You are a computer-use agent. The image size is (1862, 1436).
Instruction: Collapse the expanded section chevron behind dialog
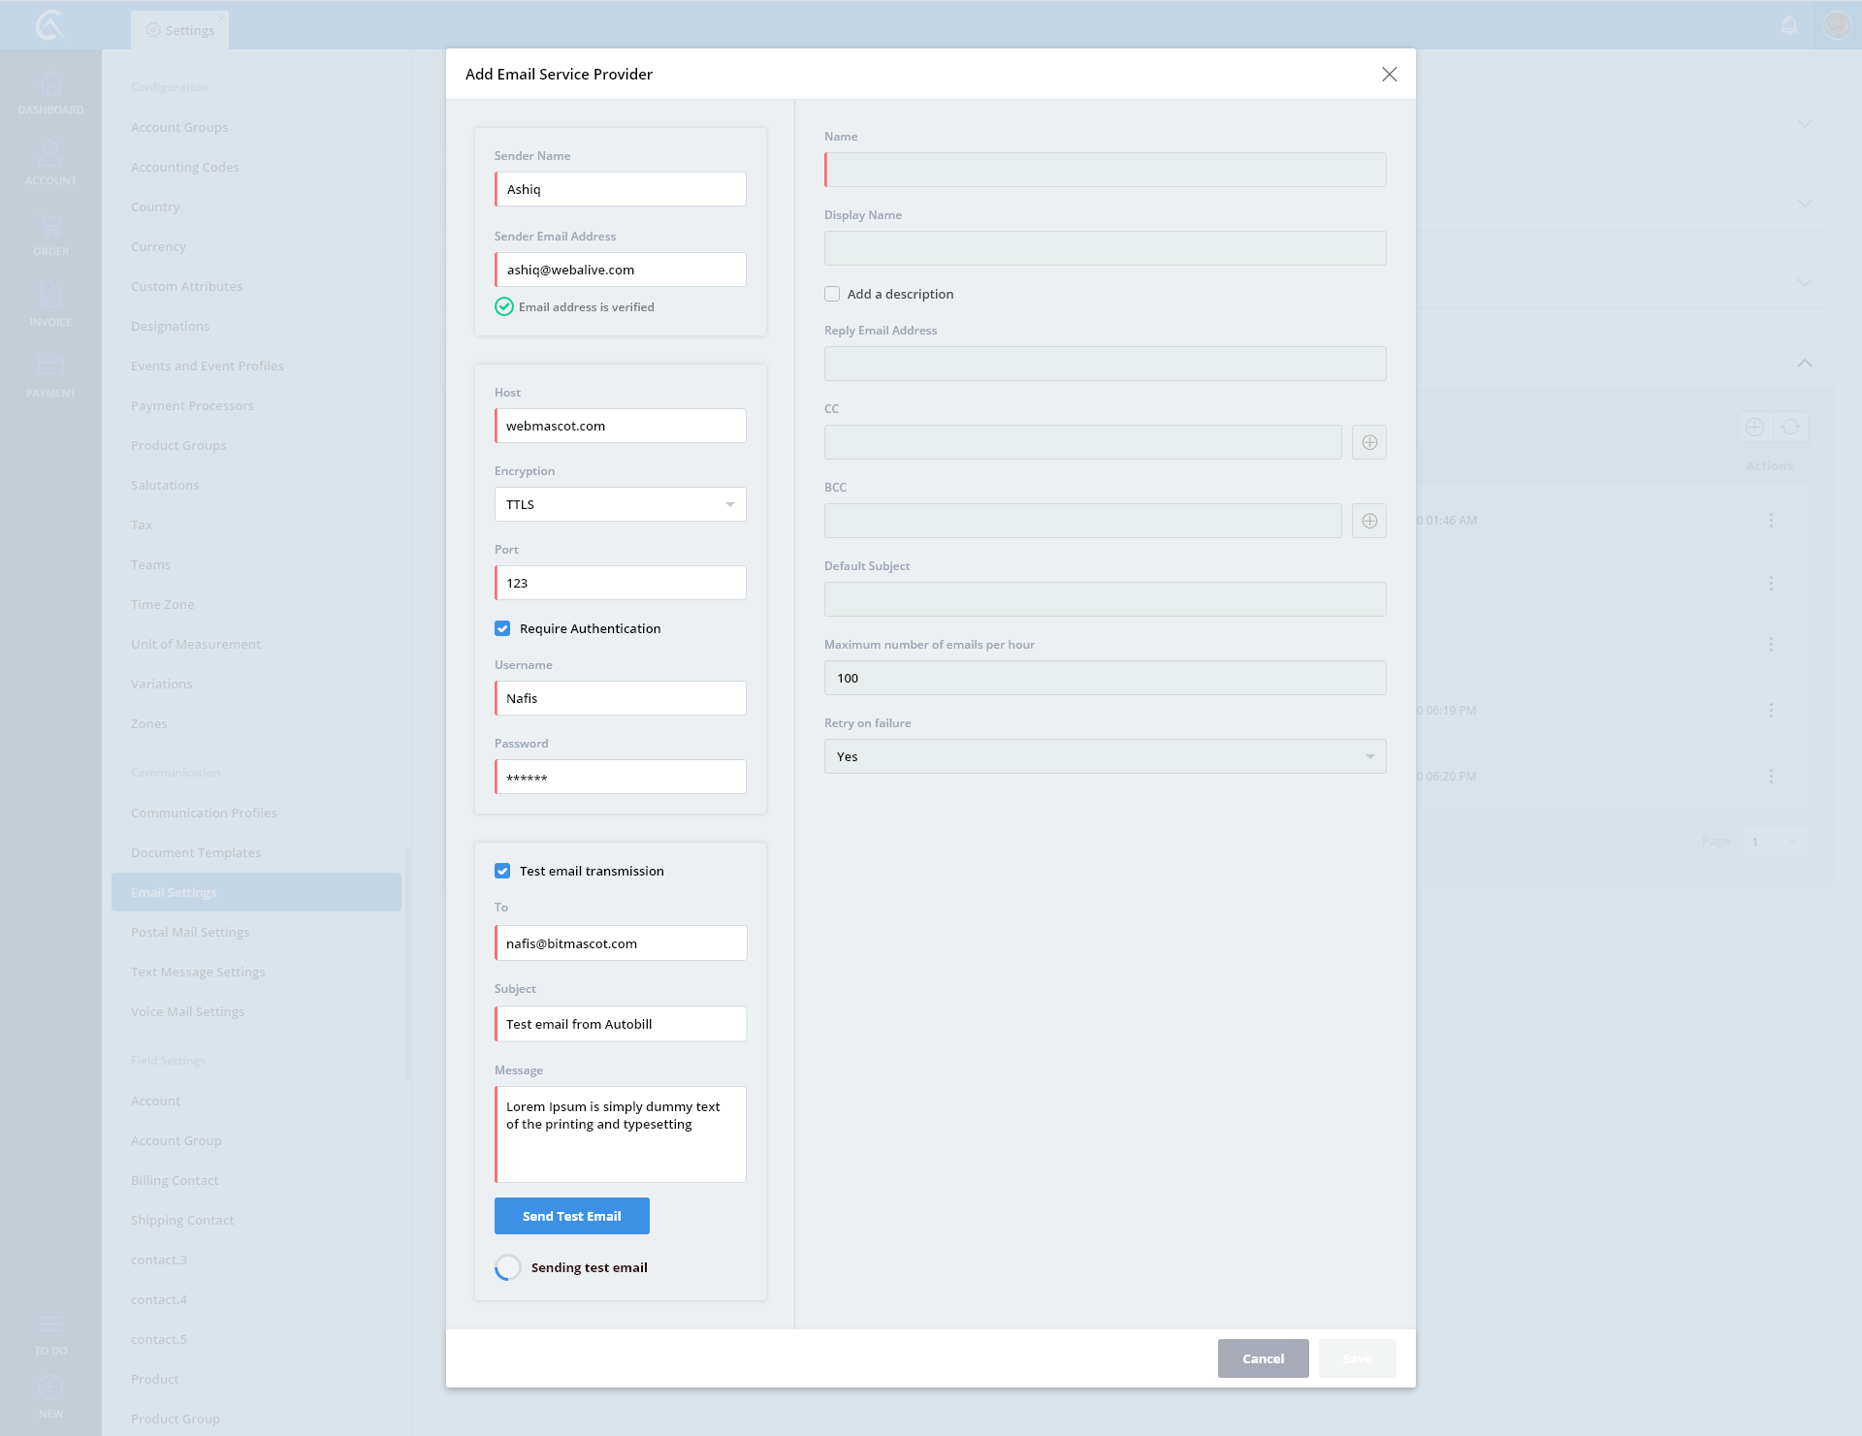tap(1804, 363)
